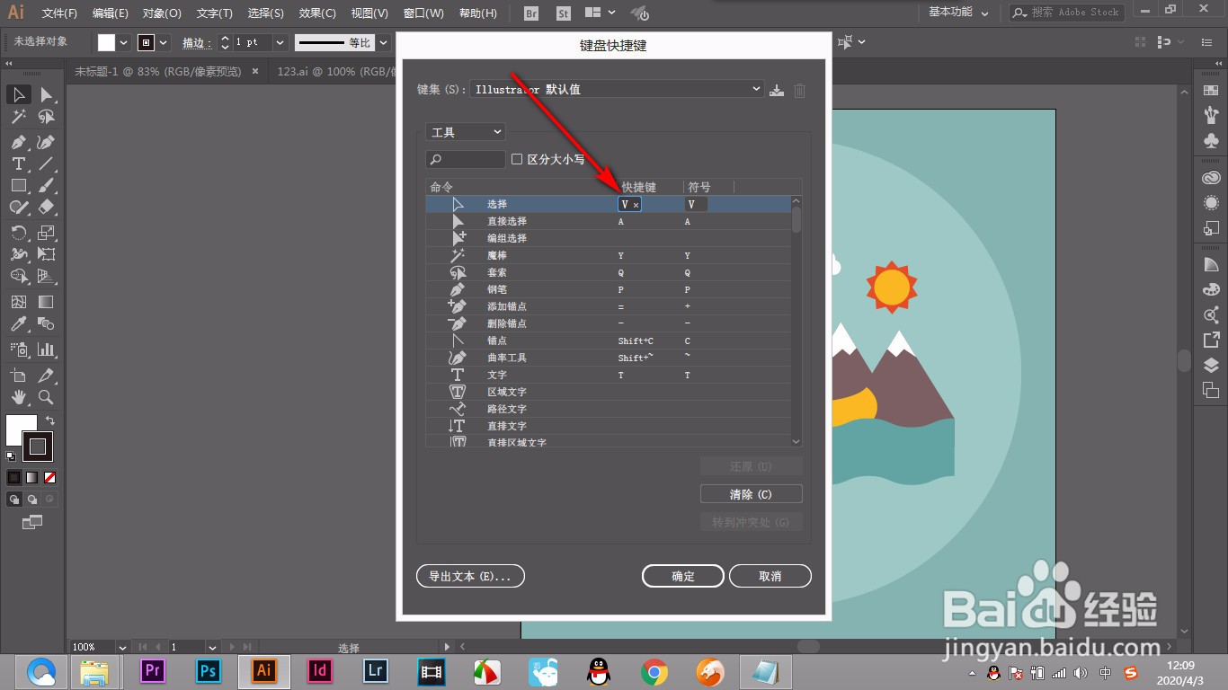Swap fill and stroke colors

(x=50, y=420)
